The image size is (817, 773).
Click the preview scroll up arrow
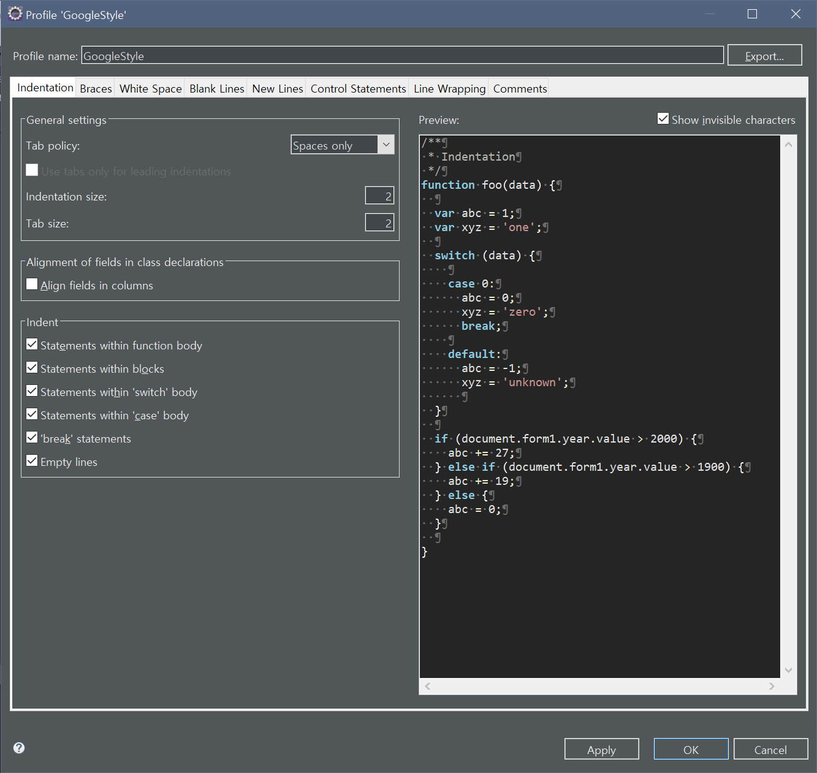click(x=788, y=145)
